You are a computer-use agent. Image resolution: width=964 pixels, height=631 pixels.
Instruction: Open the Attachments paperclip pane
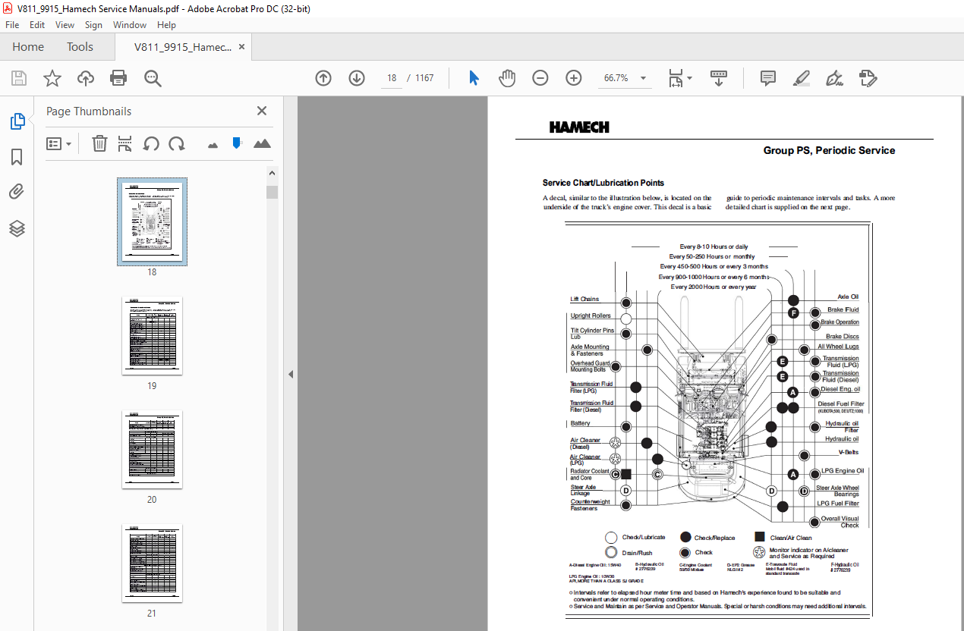point(17,192)
